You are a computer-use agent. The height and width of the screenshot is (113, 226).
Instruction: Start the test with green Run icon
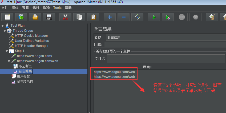(154, 17)
